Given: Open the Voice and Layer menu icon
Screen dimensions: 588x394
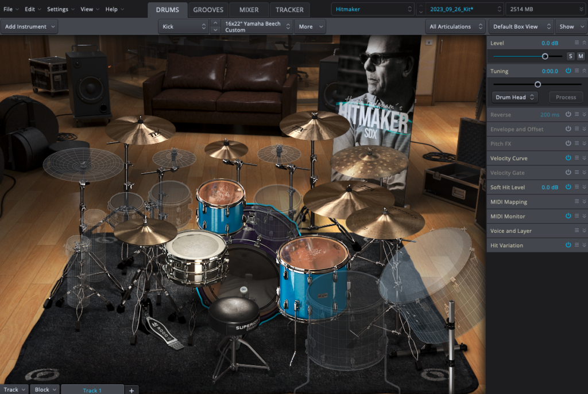Looking at the screenshot, I should (577, 231).
